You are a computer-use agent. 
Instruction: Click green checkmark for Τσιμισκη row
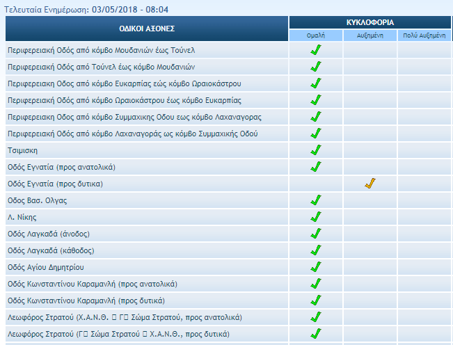[316, 150]
